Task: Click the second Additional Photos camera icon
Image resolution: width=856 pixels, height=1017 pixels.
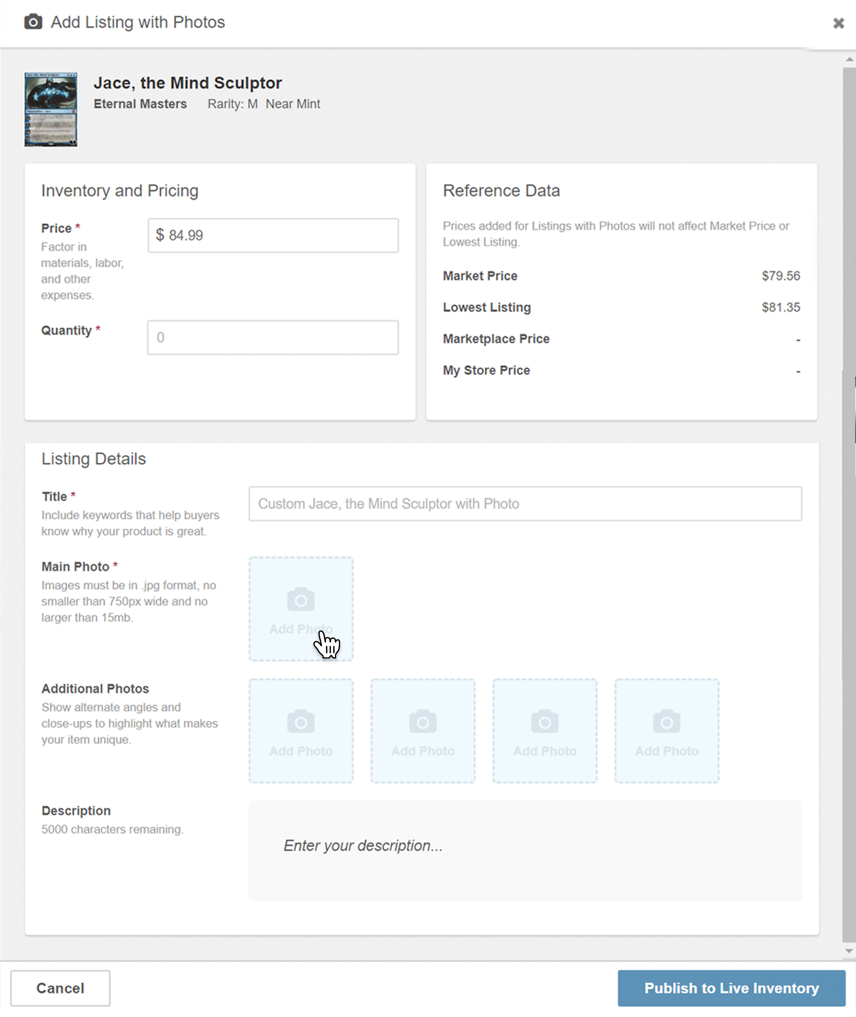Action: point(423,722)
